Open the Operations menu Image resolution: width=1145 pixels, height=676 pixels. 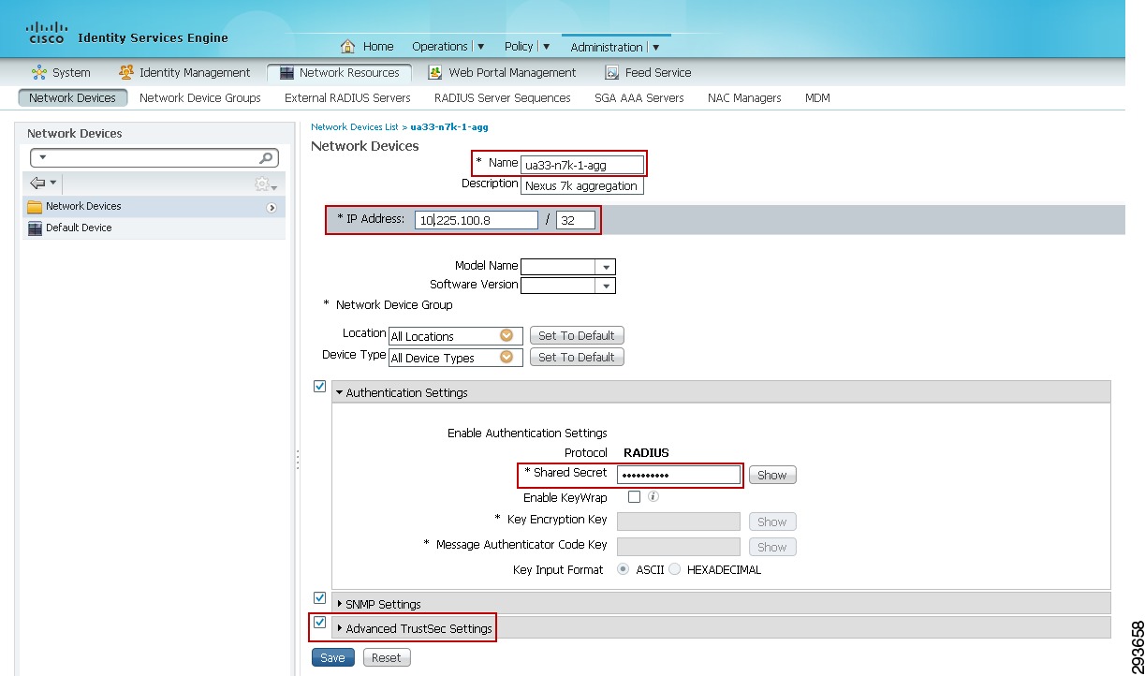coord(448,47)
